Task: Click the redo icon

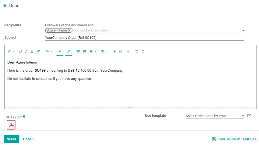Action: (x=143, y=51)
